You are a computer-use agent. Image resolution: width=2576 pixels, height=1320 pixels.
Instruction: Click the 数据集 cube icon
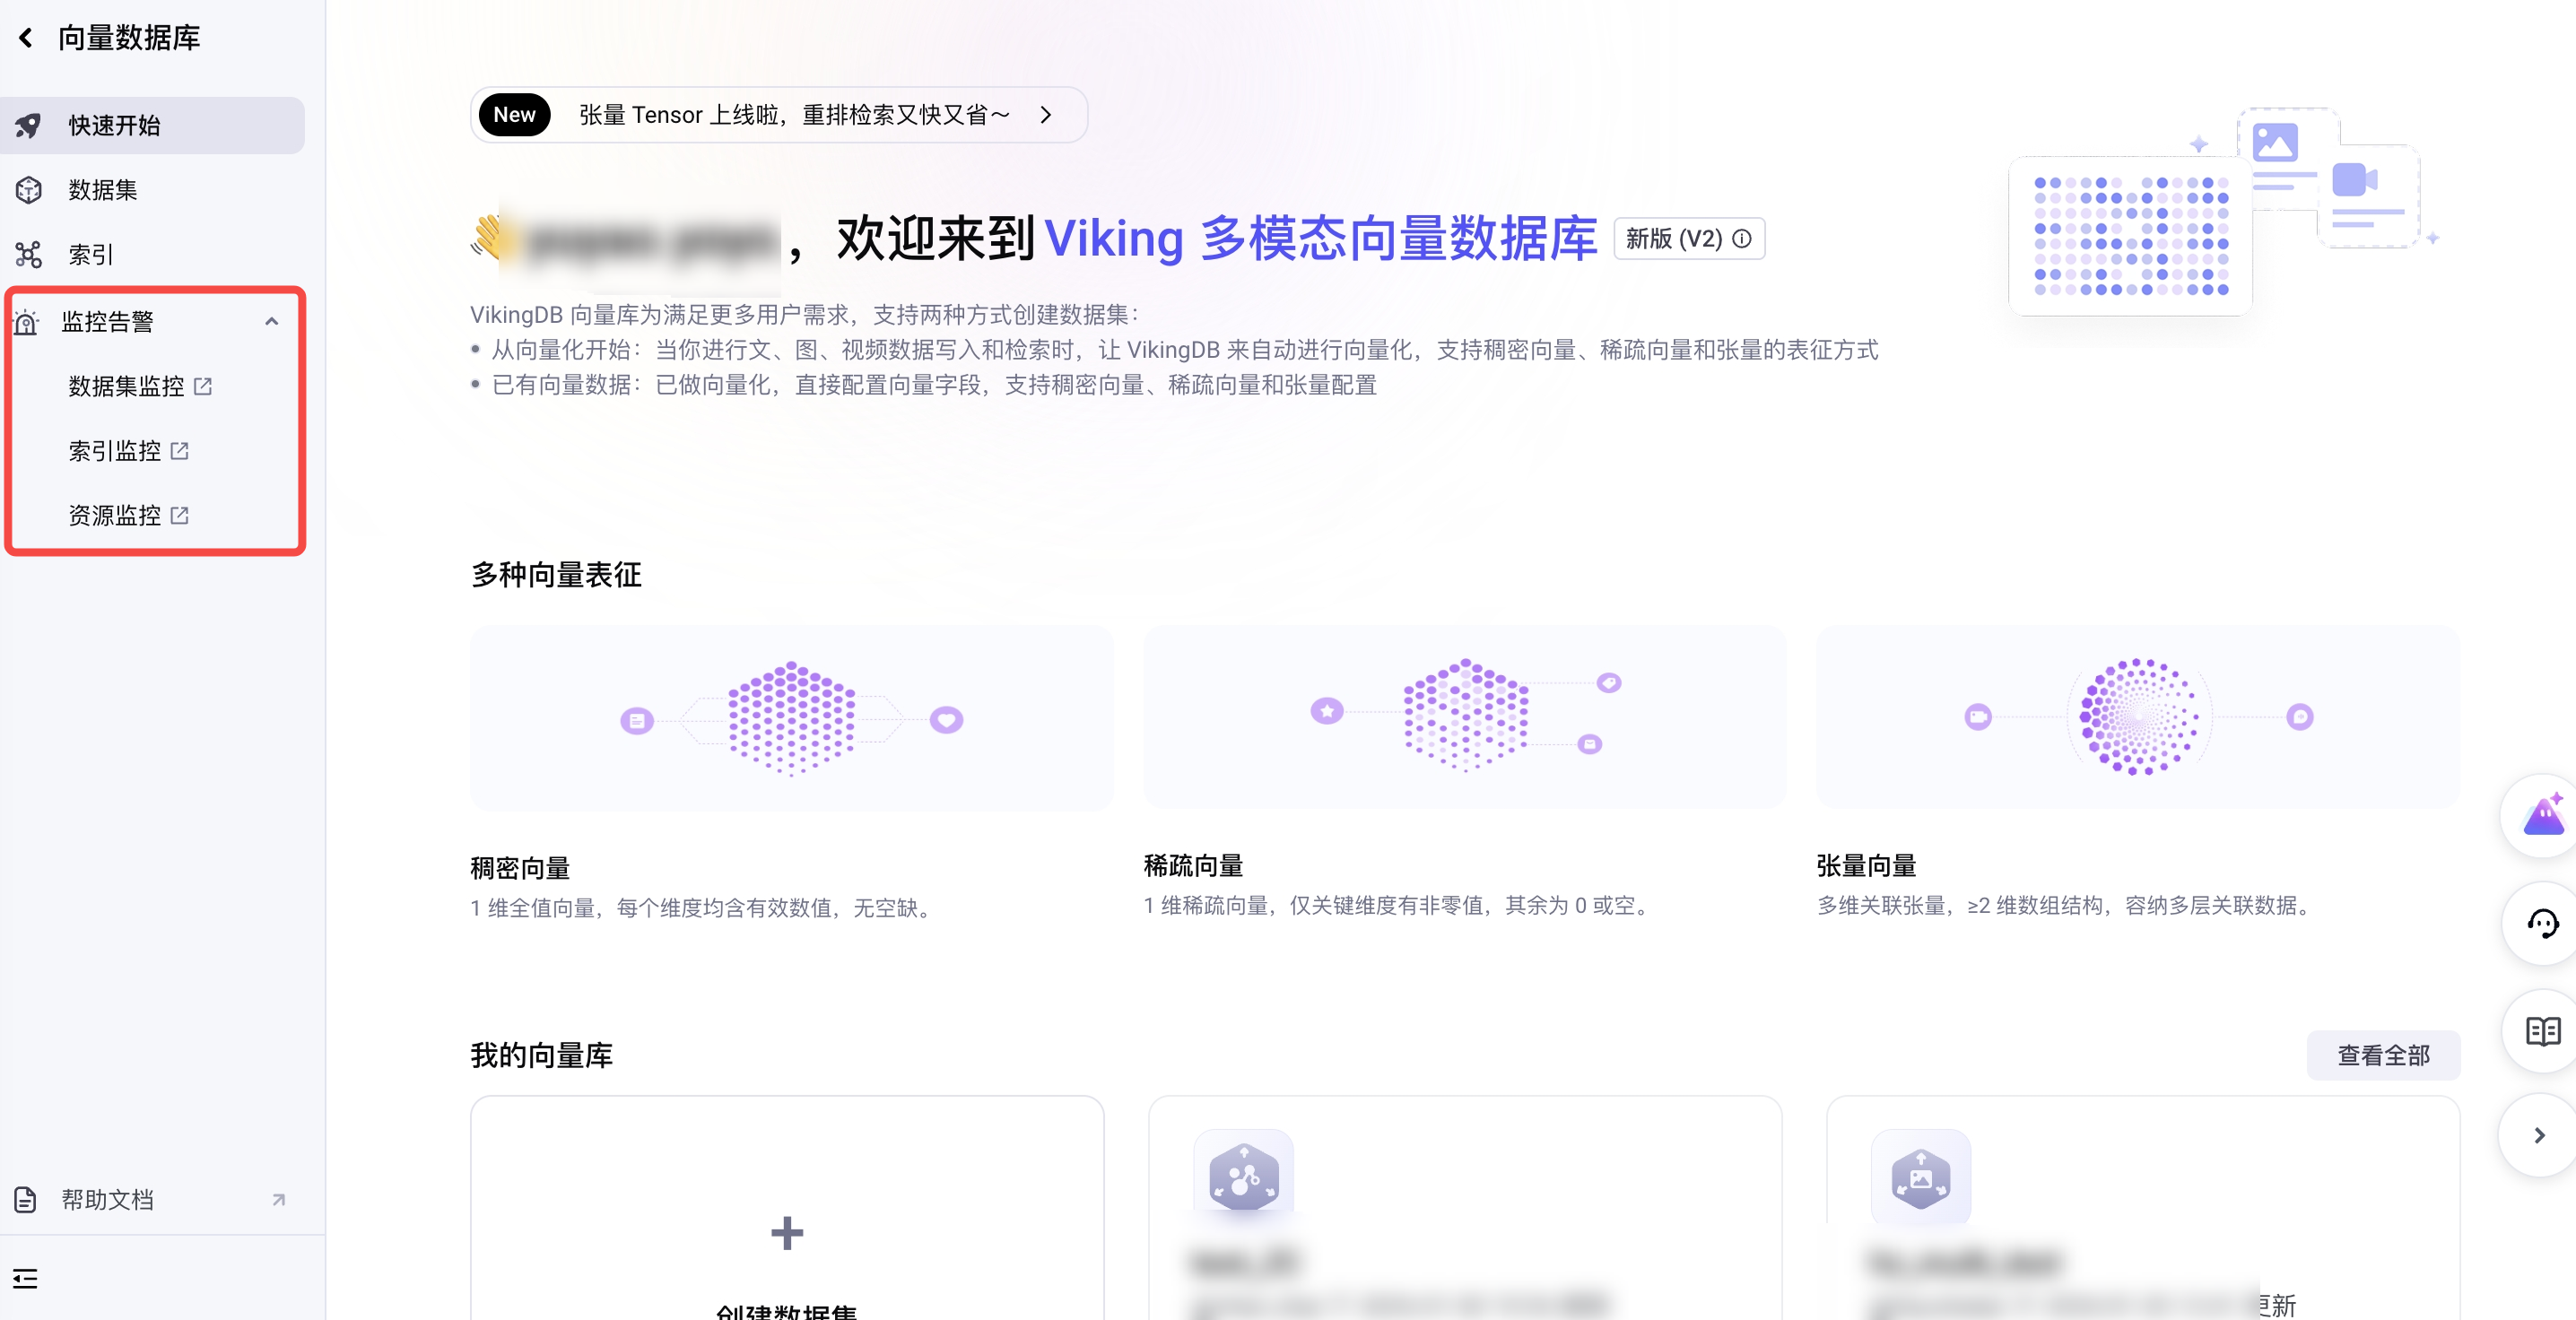pyautogui.click(x=28, y=190)
